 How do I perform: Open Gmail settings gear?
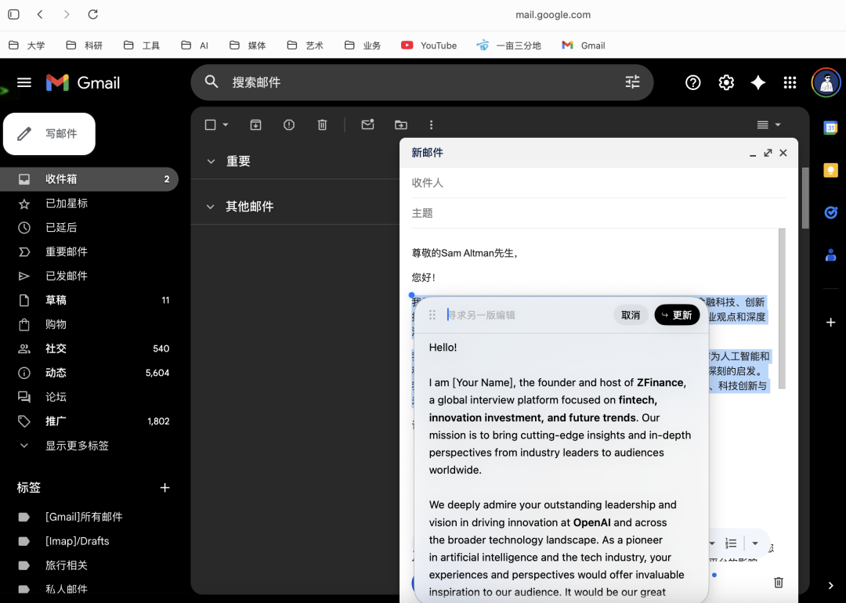(725, 82)
